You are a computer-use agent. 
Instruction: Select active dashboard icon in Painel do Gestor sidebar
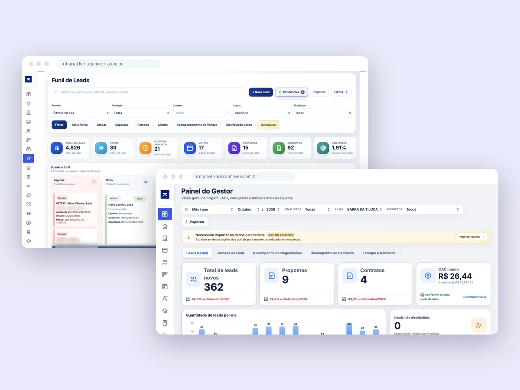point(165,214)
